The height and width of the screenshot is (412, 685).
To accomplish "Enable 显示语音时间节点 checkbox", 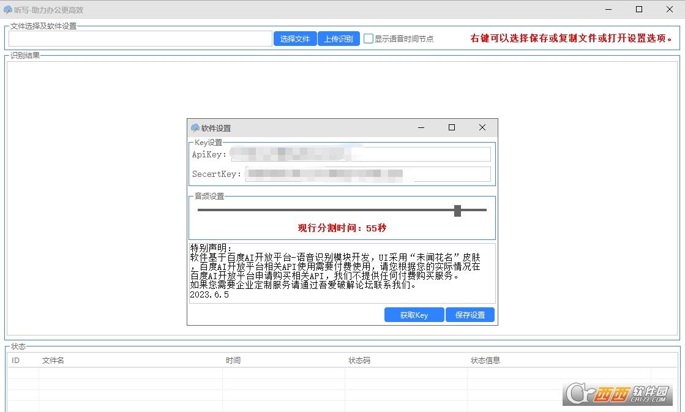I will (x=369, y=39).
